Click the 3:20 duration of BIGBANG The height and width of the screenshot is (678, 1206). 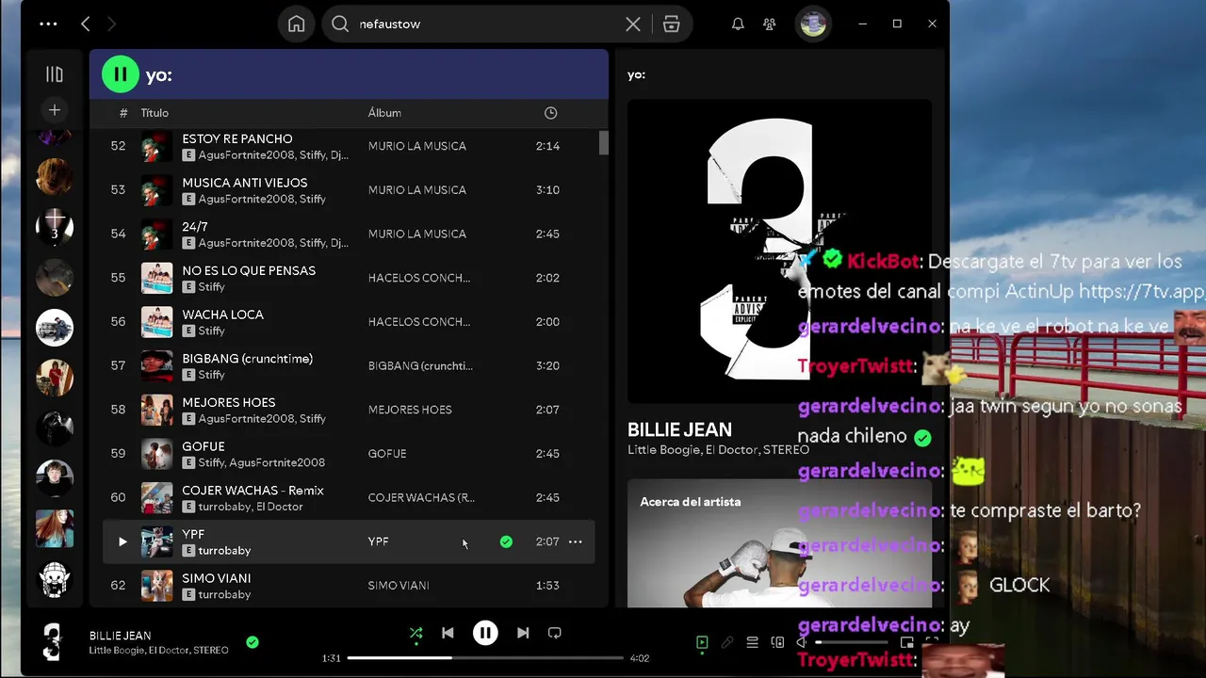click(x=547, y=365)
